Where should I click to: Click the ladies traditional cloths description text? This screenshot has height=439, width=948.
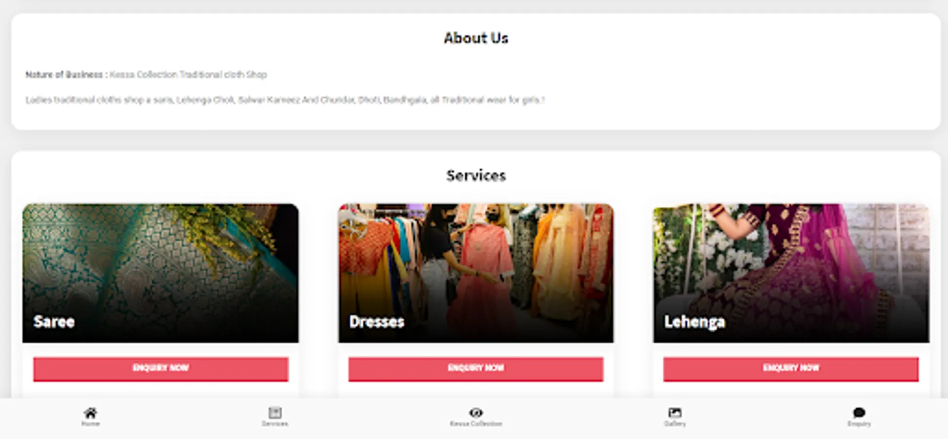tap(285, 100)
